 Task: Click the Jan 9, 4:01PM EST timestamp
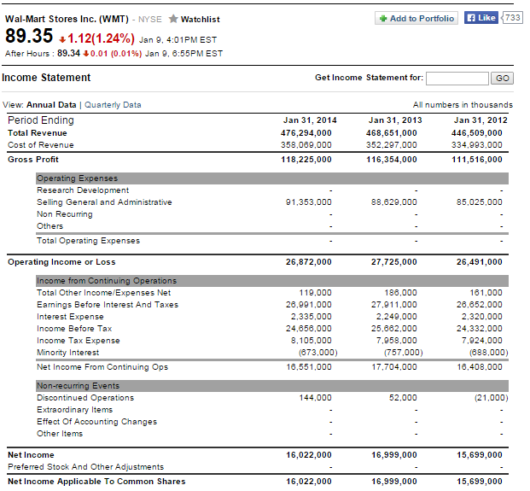(178, 40)
